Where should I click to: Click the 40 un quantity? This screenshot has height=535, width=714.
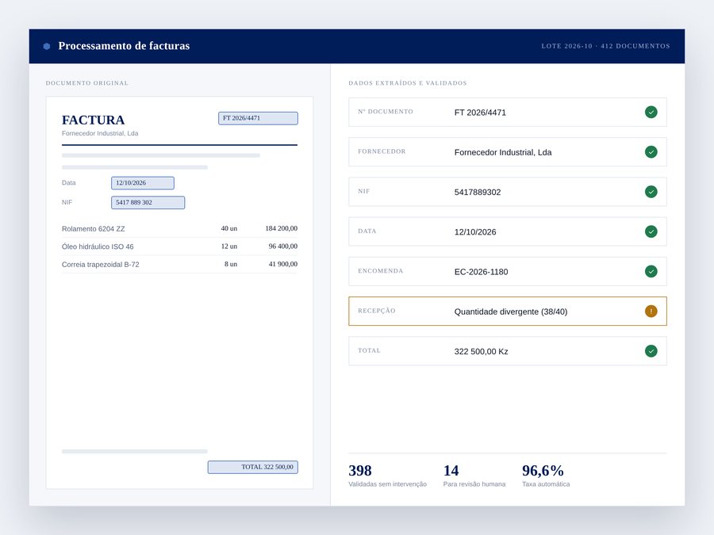[229, 228]
